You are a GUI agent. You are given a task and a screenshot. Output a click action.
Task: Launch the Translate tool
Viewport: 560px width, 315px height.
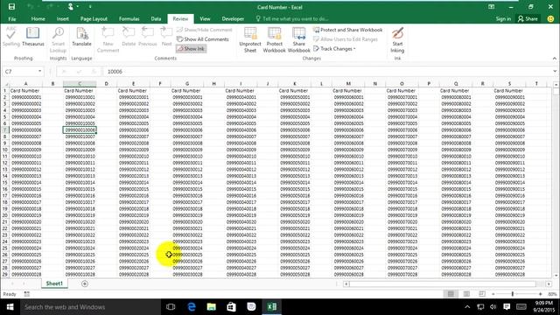[x=81, y=37]
